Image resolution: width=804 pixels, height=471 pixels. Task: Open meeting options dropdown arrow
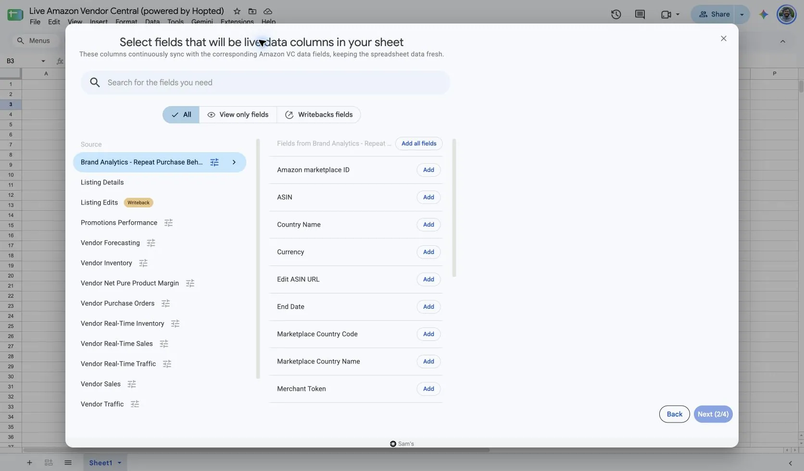678,14
